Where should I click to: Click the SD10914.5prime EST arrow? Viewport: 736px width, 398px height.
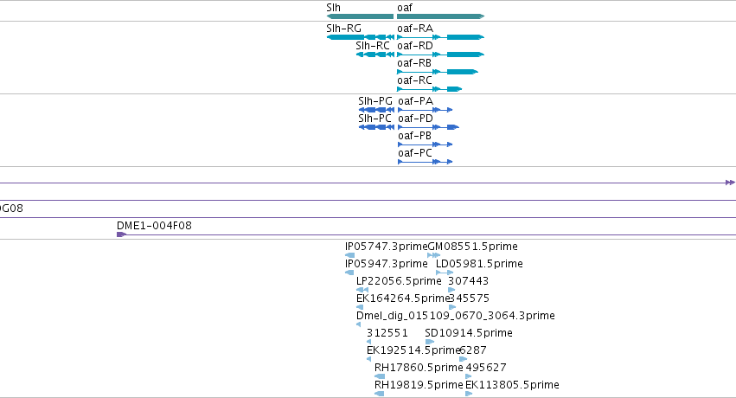tap(430, 342)
